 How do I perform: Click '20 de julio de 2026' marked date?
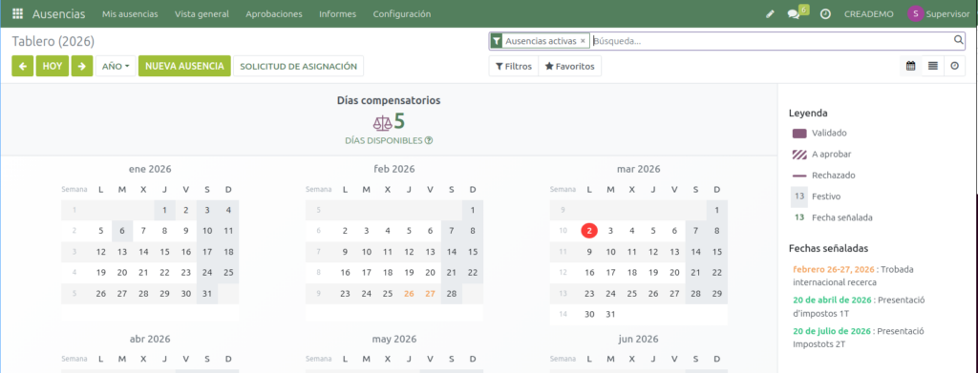coord(832,331)
